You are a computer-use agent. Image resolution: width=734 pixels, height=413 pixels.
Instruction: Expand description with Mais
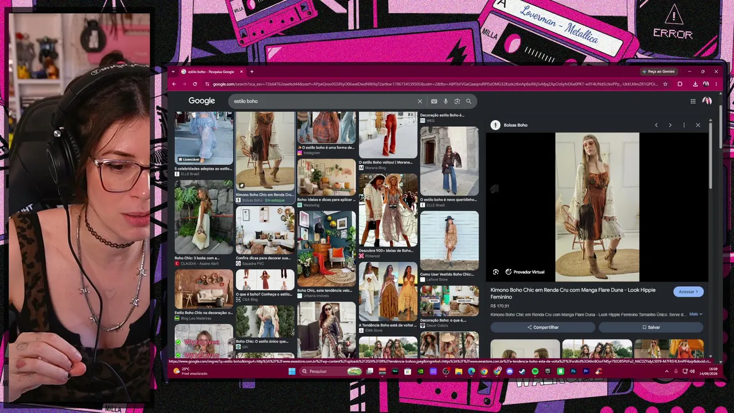click(696, 314)
